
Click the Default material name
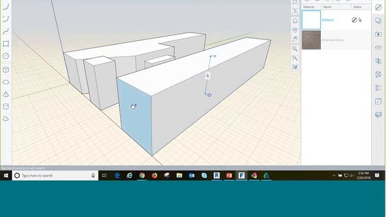(327, 20)
